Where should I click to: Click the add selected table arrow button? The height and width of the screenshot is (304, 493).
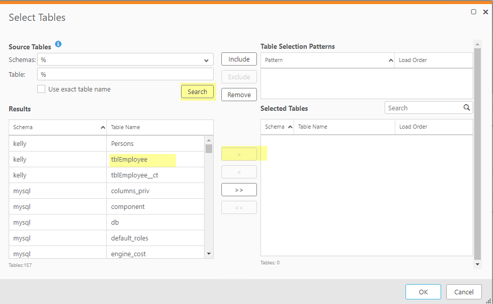239,154
